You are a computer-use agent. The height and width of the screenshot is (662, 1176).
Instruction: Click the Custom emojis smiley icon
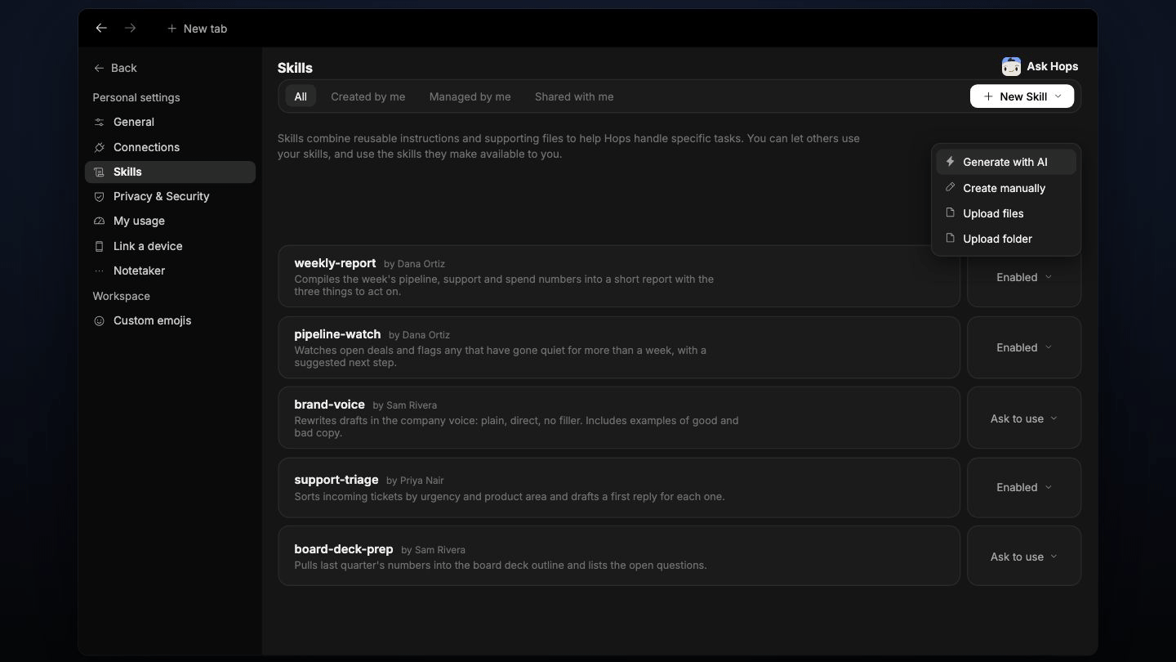(100, 321)
